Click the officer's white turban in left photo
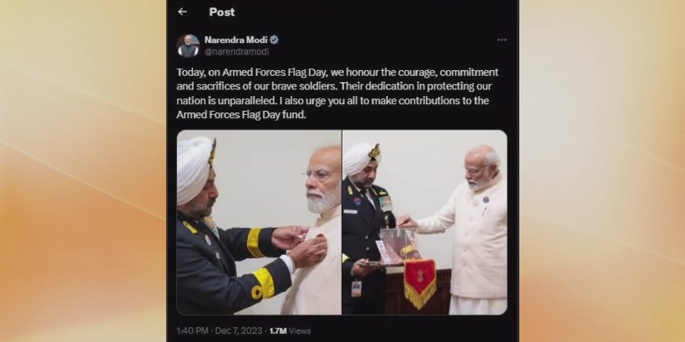The width and height of the screenshot is (685, 342). [x=194, y=170]
